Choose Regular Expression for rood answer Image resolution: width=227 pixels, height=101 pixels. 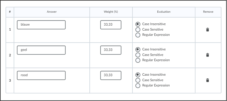coord(138,86)
